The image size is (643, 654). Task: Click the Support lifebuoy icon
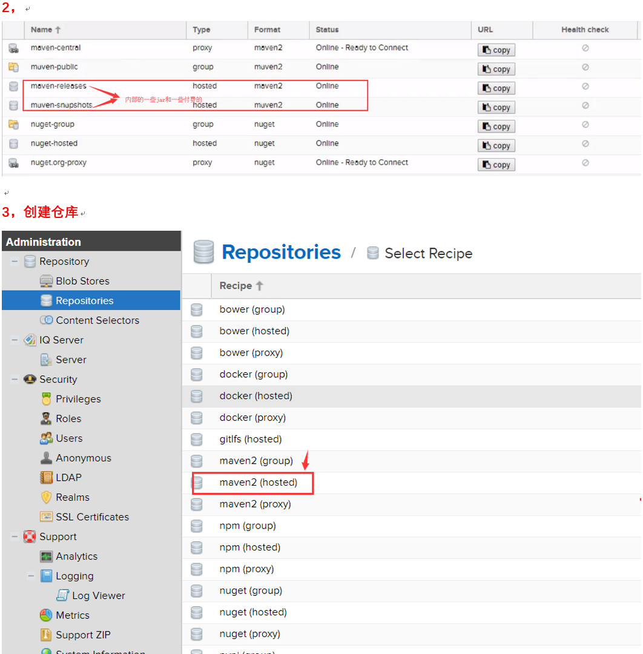click(x=30, y=537)
